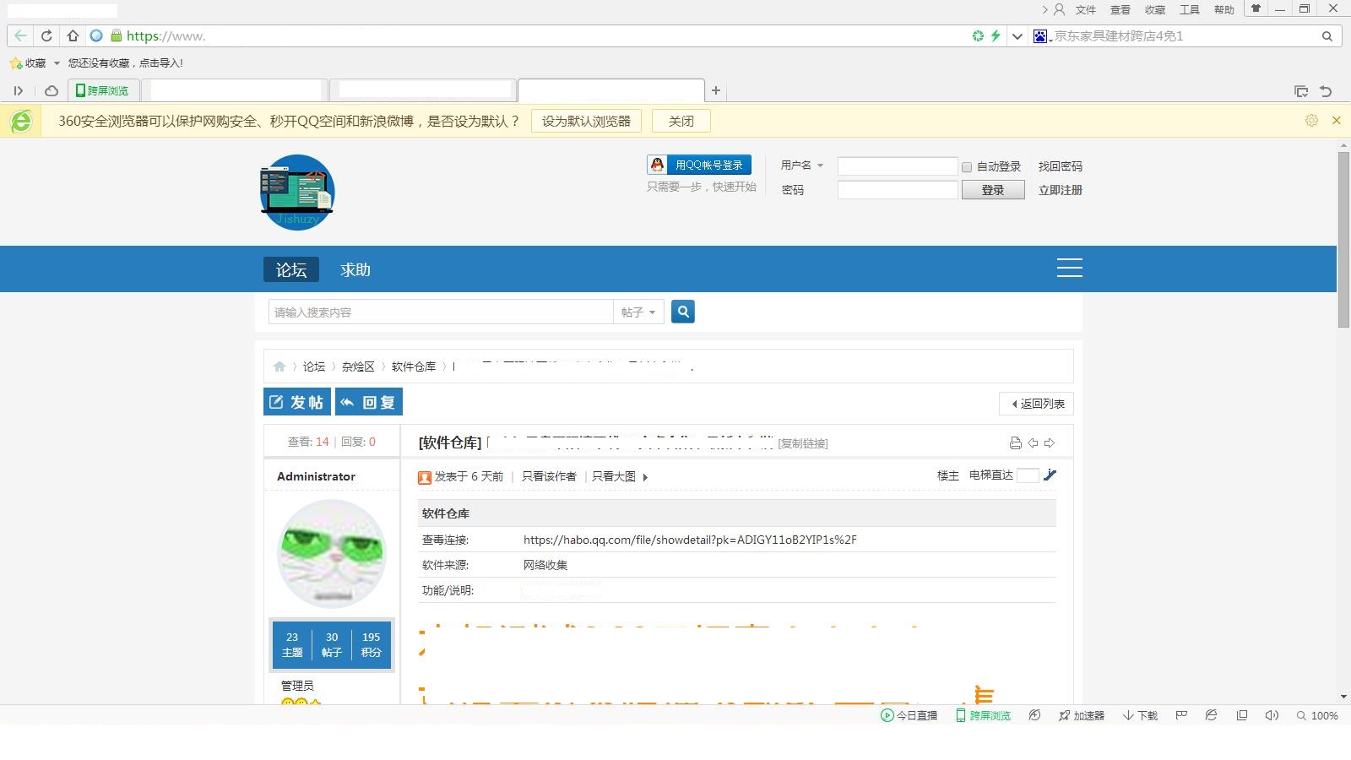Open the 帮助 menu

[x=1224, y=10]
